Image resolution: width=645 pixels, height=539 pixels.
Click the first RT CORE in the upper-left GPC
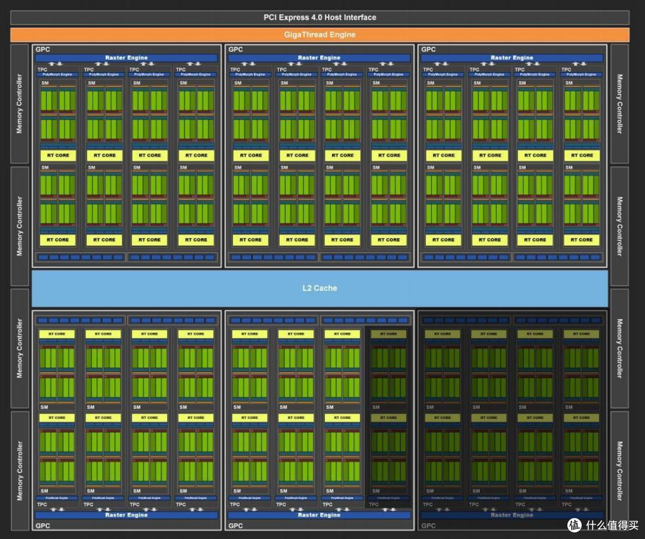[58, 155]
